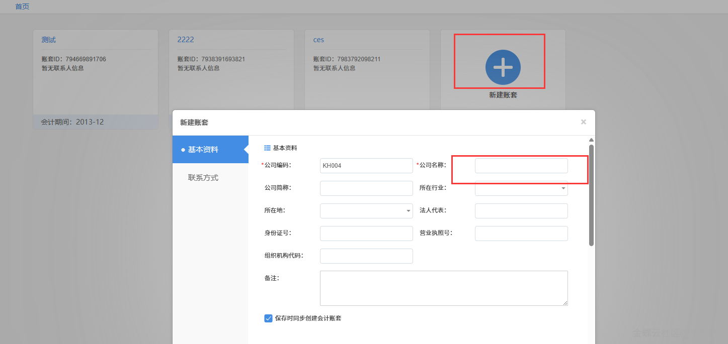
Task: Click the 备注 text area
Action: pos(444,288)
